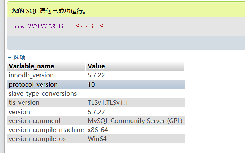Screen dimensions: 245x153
Task: Select the version_compile_machine row
Action: coord(95,130)
